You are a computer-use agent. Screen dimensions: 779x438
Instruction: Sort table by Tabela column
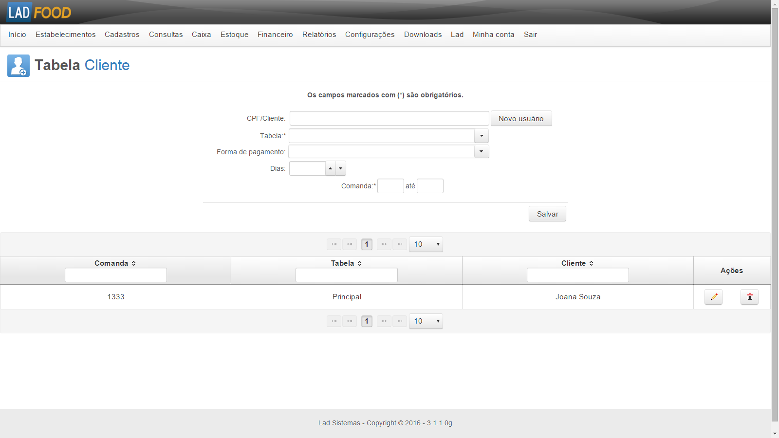(360, 263)
